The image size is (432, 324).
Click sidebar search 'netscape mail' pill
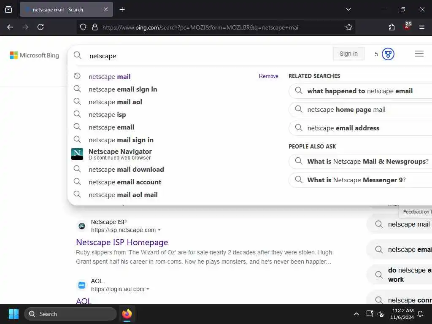[x=400, y=224]
